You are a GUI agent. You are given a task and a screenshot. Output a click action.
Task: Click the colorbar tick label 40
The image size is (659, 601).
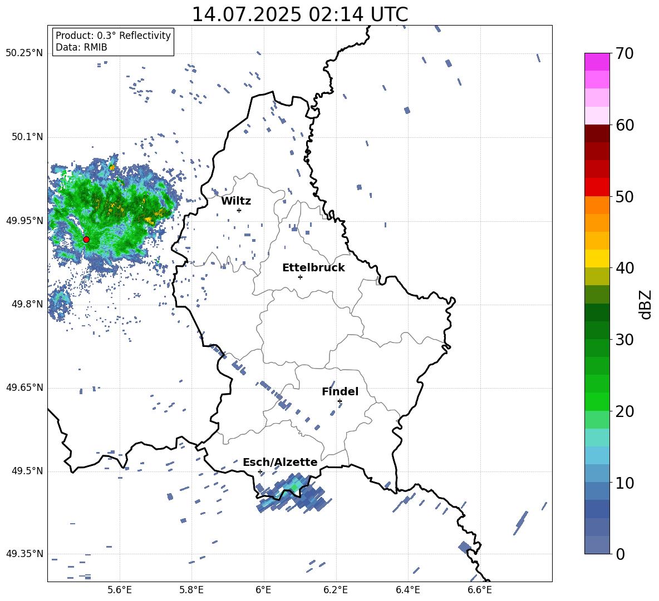click(624, 268)
